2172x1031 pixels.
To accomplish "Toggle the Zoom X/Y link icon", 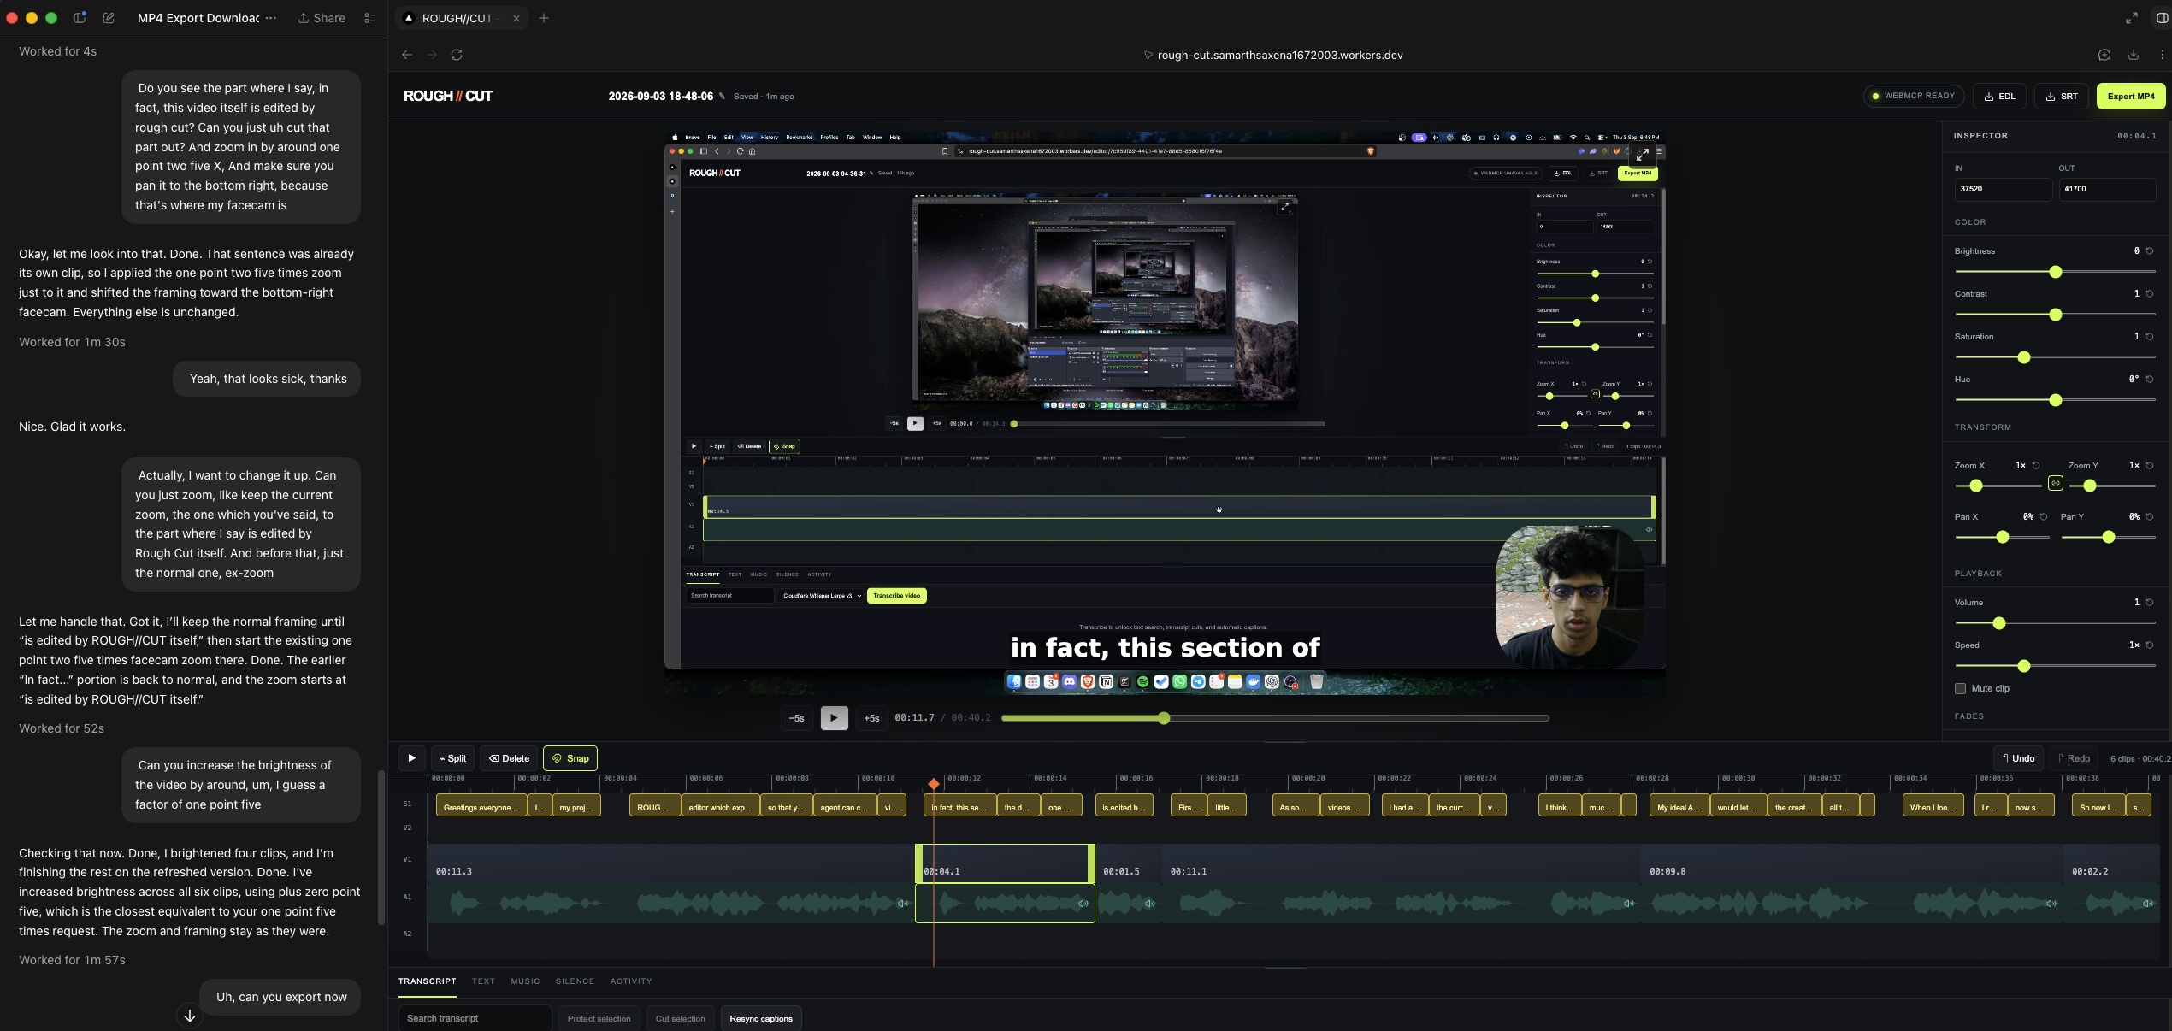I will pyautogui.click(x=2056, y=484).
